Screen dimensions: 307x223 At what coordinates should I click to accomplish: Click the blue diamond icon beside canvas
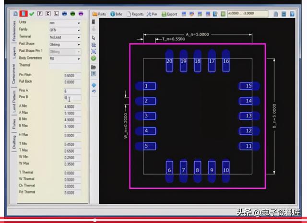(x=94, y=85)
